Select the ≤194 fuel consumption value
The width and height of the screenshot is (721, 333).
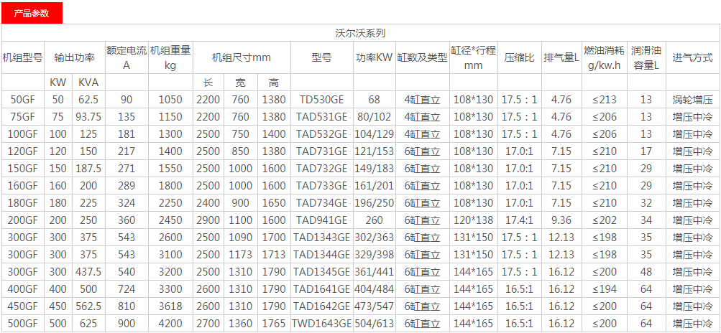coord(604,290)
